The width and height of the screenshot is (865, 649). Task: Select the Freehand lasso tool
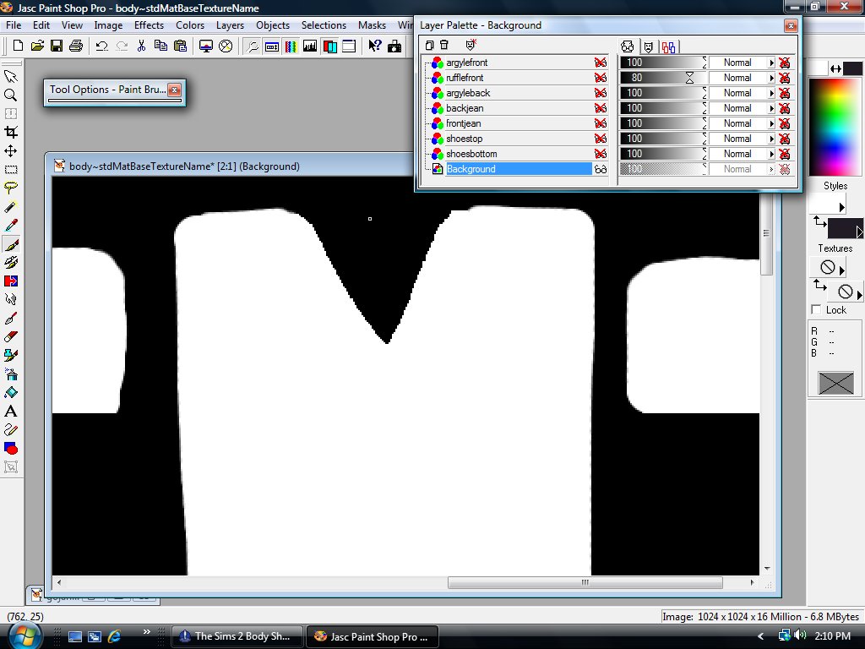point(10,188)
